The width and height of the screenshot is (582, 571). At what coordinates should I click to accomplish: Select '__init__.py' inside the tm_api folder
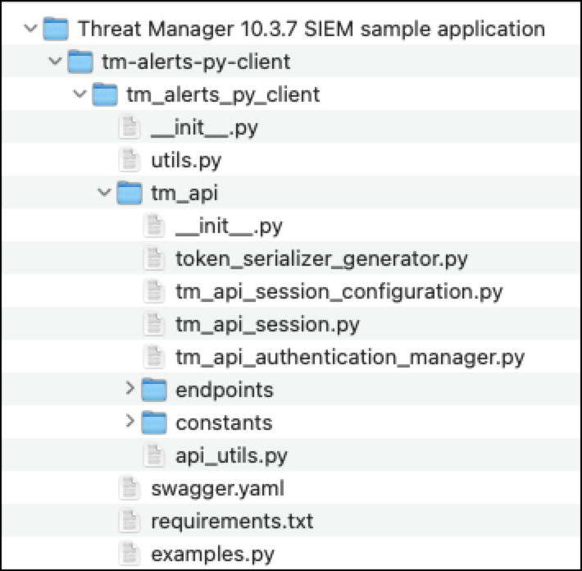pyautogui.click(x=229, y=226)
